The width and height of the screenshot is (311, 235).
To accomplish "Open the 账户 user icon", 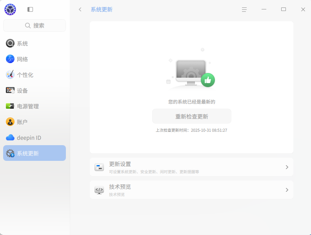I will 10,122.
